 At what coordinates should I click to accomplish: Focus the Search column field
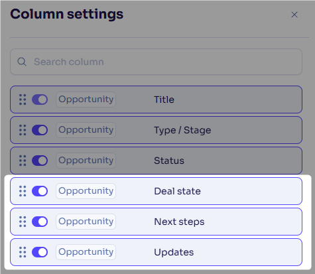156,62
